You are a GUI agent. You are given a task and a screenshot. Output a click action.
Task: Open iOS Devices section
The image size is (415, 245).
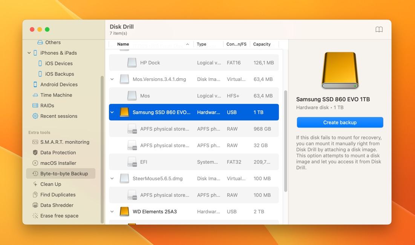point(59,64)
